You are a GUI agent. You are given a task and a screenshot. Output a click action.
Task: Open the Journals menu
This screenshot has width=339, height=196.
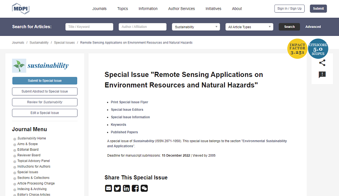[x=99, y=9]
